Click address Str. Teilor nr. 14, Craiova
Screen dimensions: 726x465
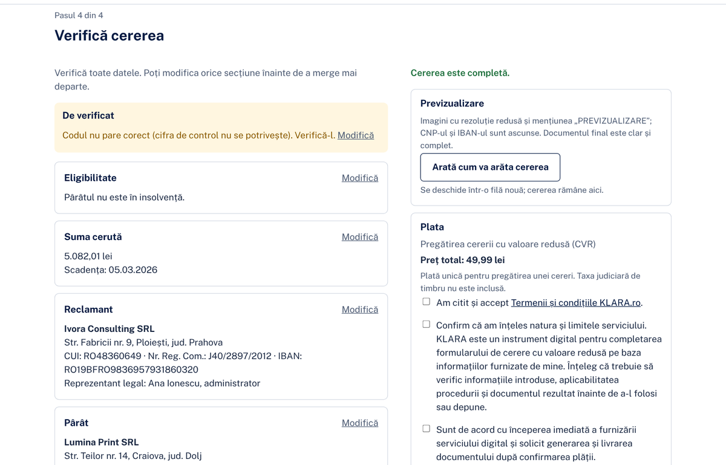(x=133, y=456)
